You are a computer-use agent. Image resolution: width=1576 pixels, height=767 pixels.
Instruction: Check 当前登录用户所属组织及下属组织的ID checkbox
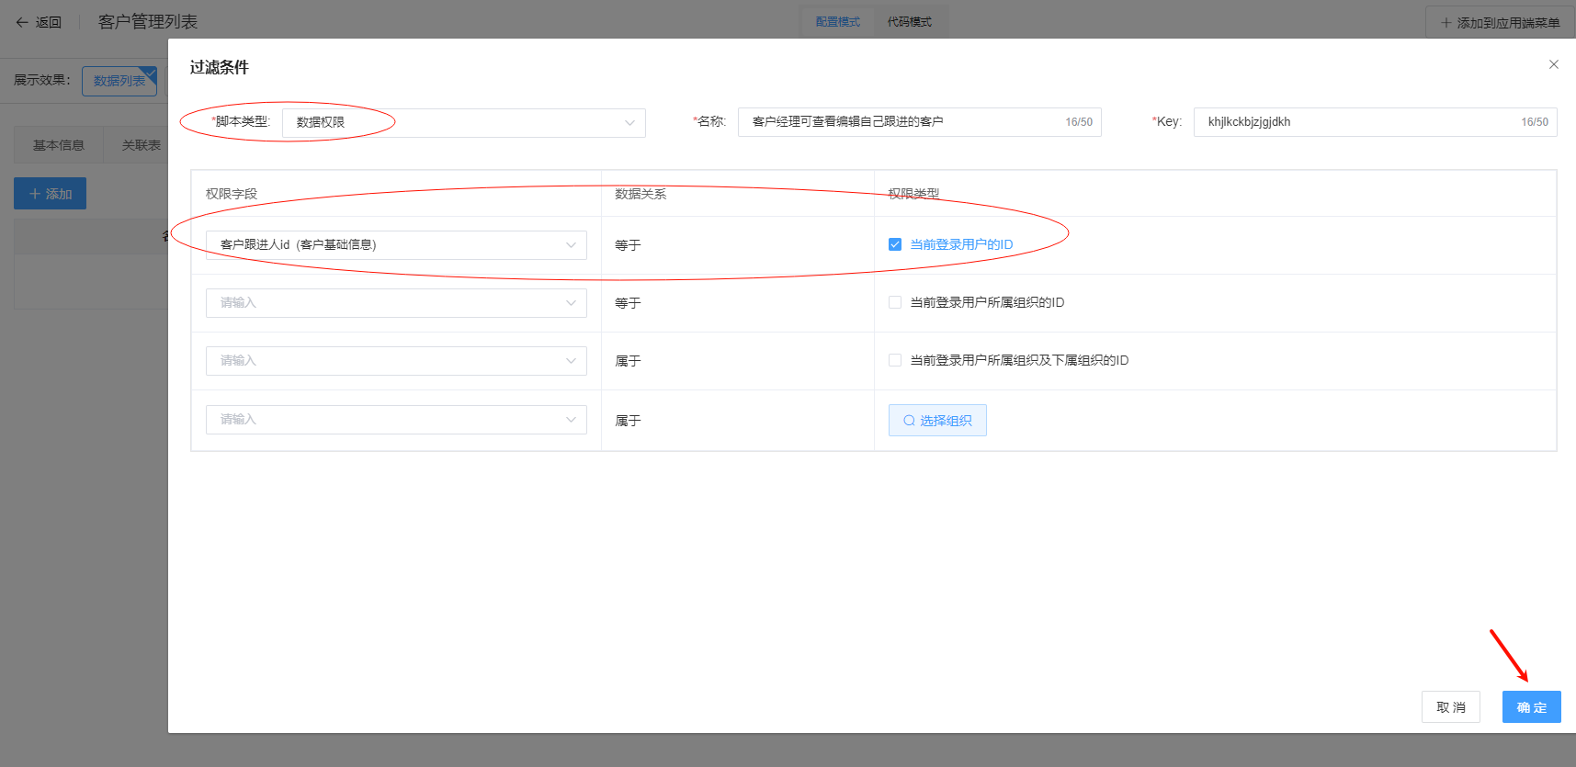coord(895,360)
